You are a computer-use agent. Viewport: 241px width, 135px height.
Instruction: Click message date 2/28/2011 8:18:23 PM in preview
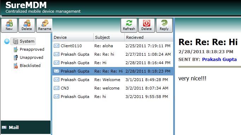tap(206, 52)
